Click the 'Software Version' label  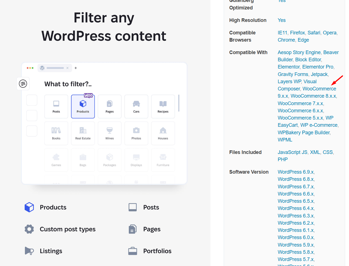(249, 172)
